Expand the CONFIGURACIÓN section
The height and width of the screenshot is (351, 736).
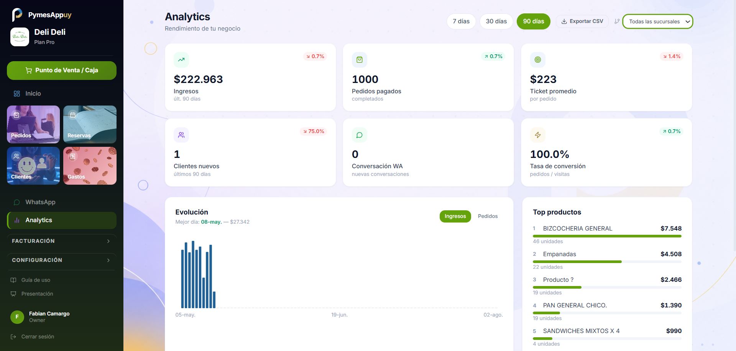pos(62,260)
